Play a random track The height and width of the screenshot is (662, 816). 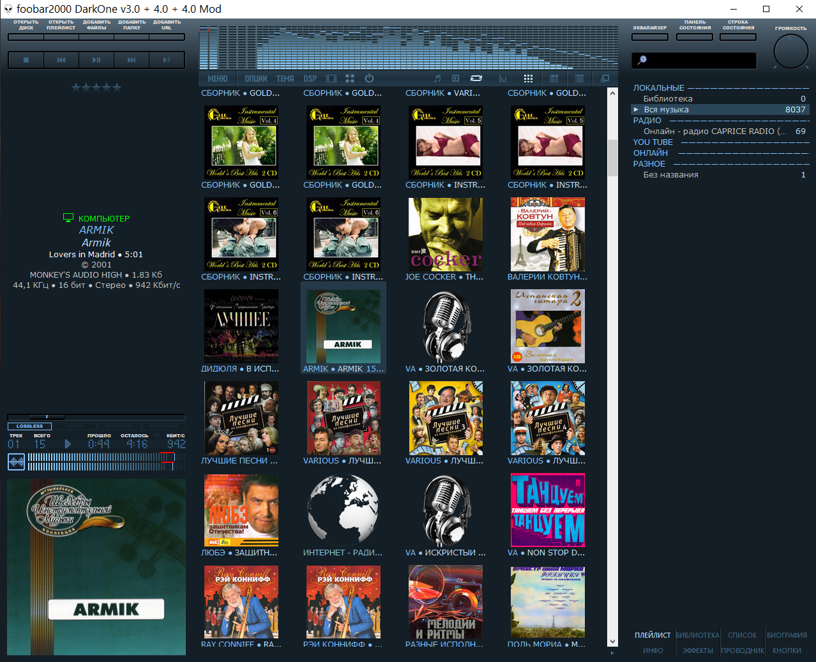pyautogui.click(x=167, y=60)
